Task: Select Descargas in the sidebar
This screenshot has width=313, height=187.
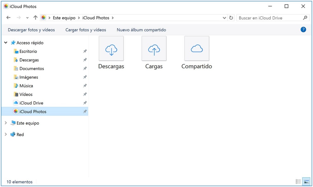Action: coord(29,60)
